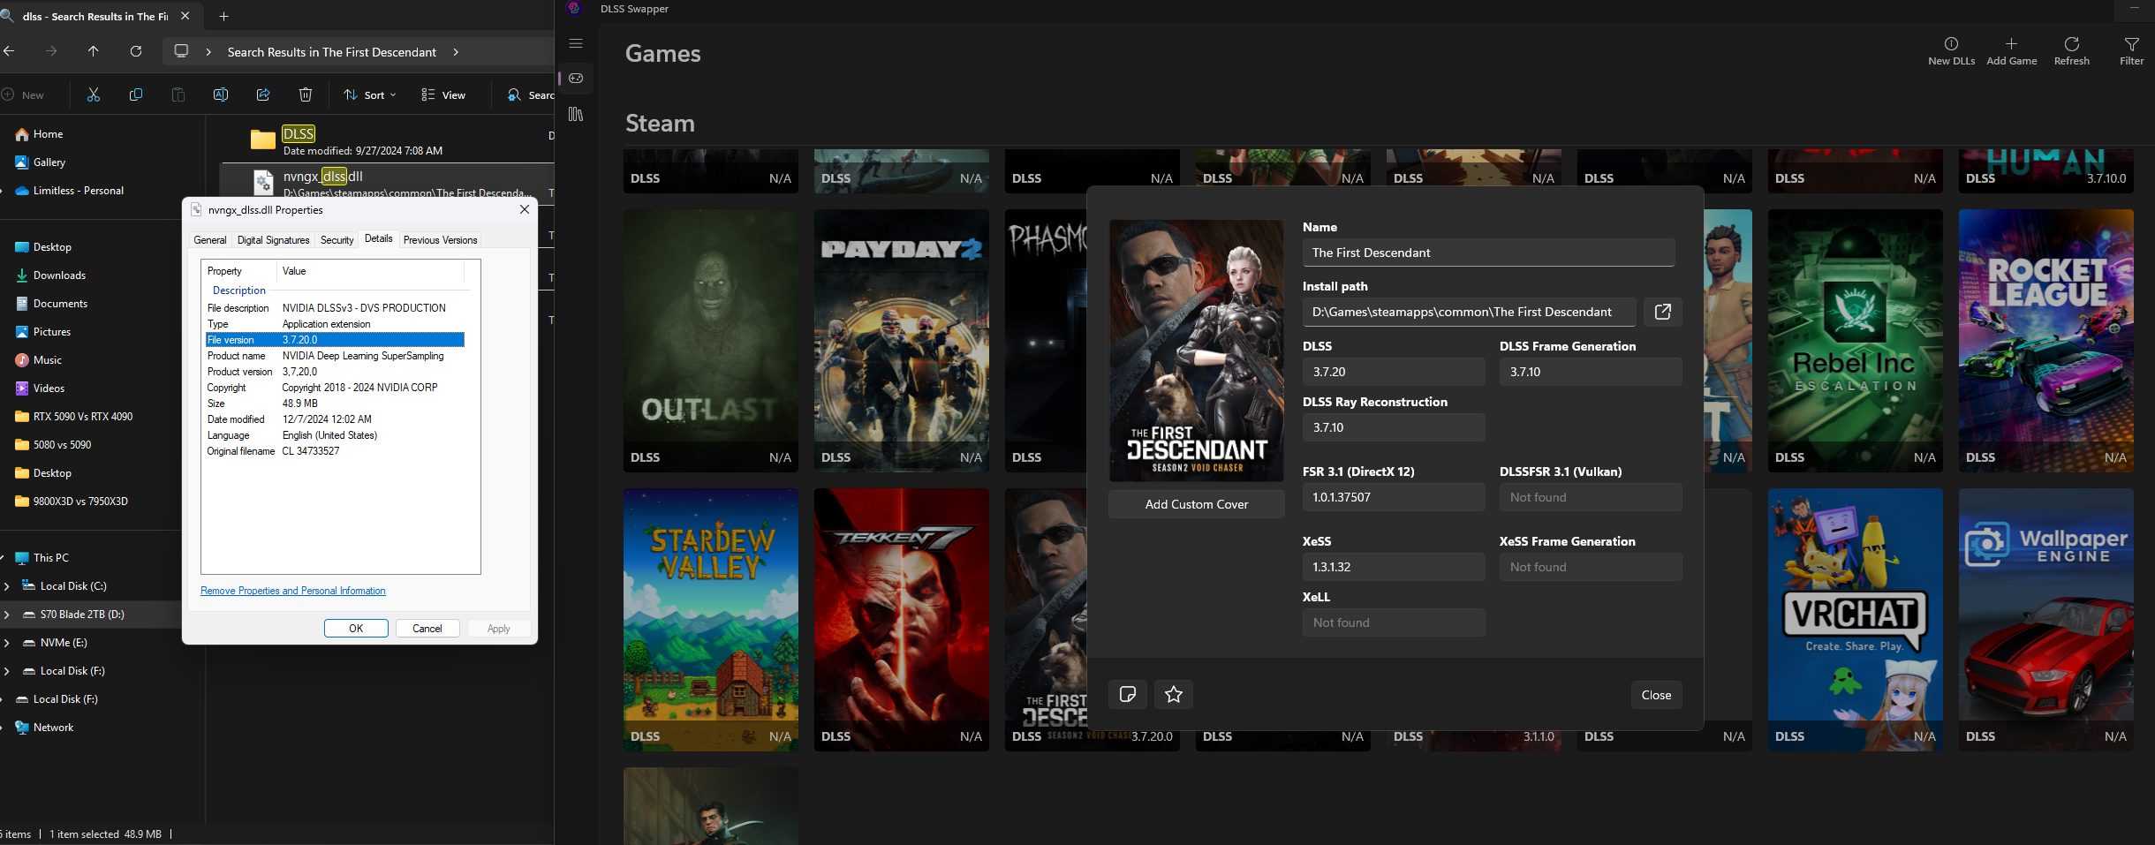
Task: Click Add Custom Cover button
Action: click(x=1196, y=504)
